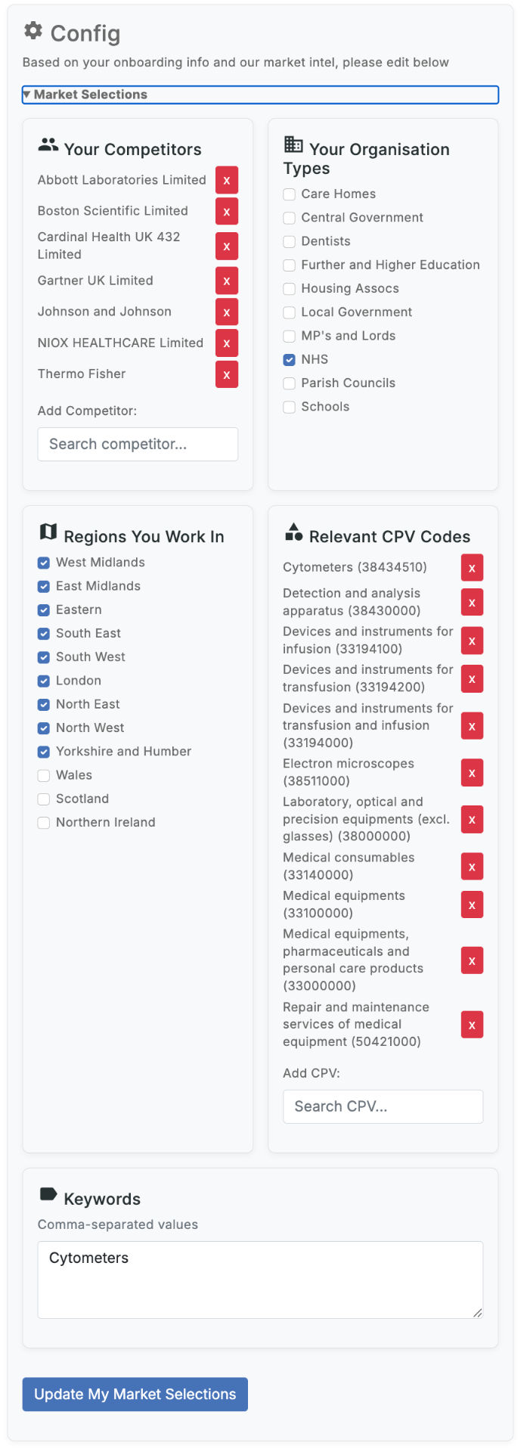This screenshot has height=1452, width=530.
Task: Uncheck the NHS organisation type
Action: pos(289,360)
